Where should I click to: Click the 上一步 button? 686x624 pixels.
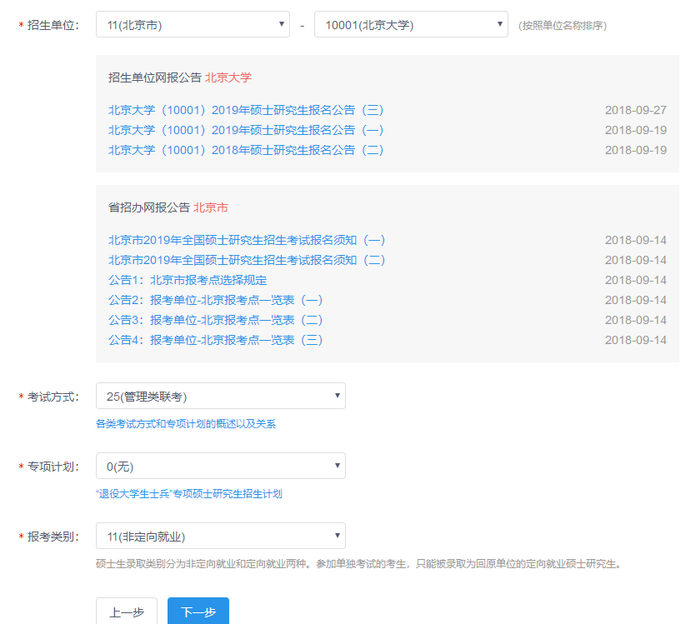pyautogui.click(x=126, y=612)
